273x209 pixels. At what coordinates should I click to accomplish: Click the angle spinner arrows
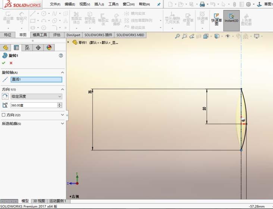[60, 105]
